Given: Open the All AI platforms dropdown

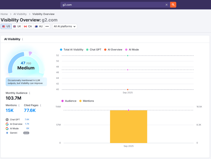Looking at the screenshot, I should 65,26.
